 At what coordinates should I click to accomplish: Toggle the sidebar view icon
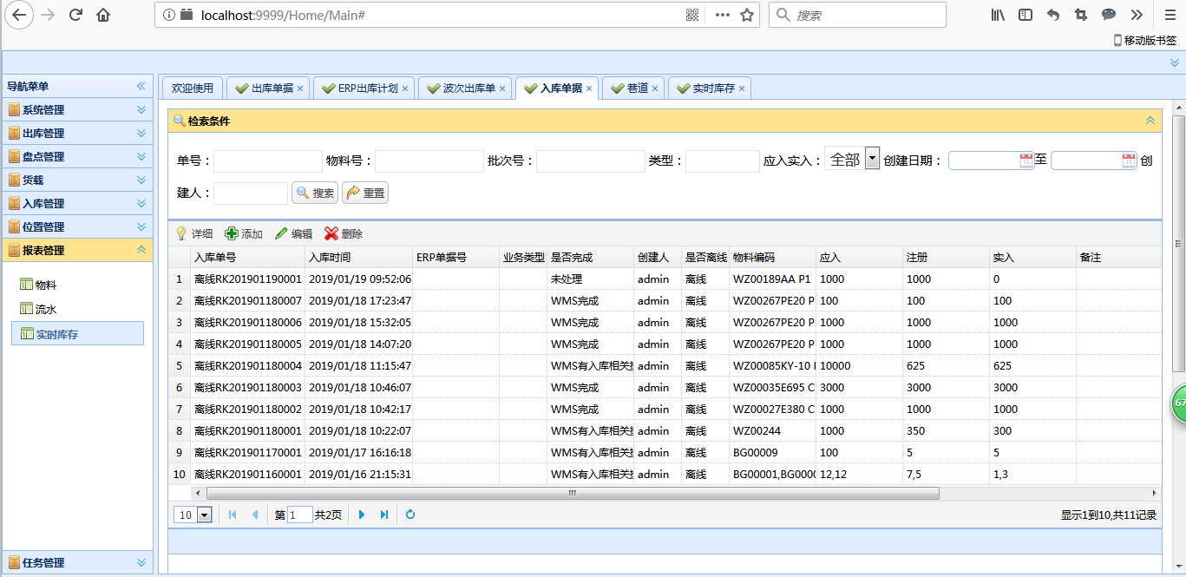click(1025, 15)
